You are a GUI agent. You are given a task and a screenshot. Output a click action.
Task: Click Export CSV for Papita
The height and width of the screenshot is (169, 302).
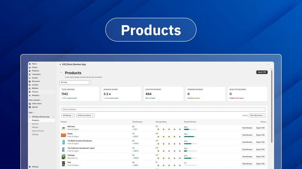pos(260,135)
